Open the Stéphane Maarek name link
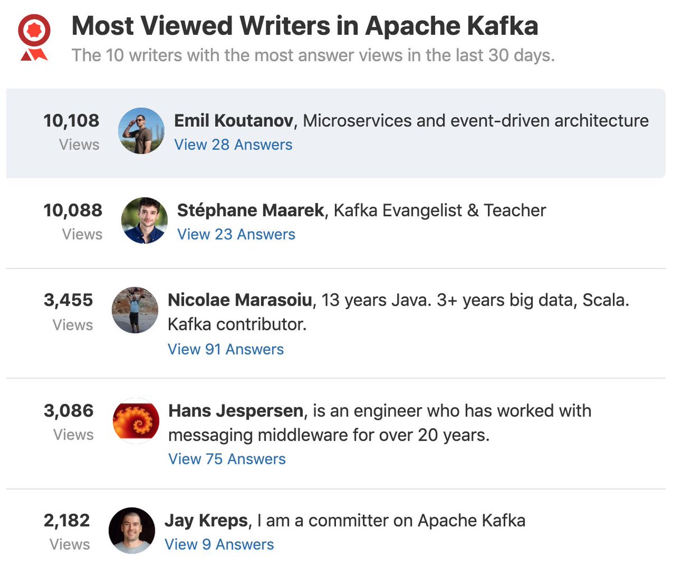This screenshot has width=673, height=577. [250, 210]
